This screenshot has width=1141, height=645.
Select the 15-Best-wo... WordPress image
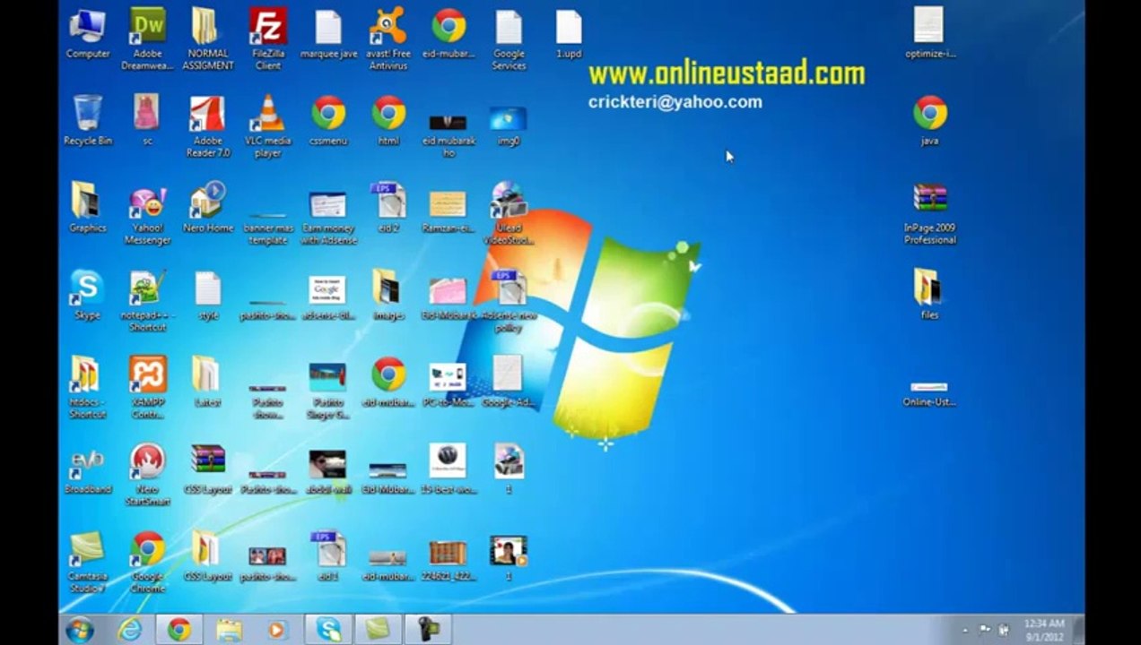click(x=448, y=469)
